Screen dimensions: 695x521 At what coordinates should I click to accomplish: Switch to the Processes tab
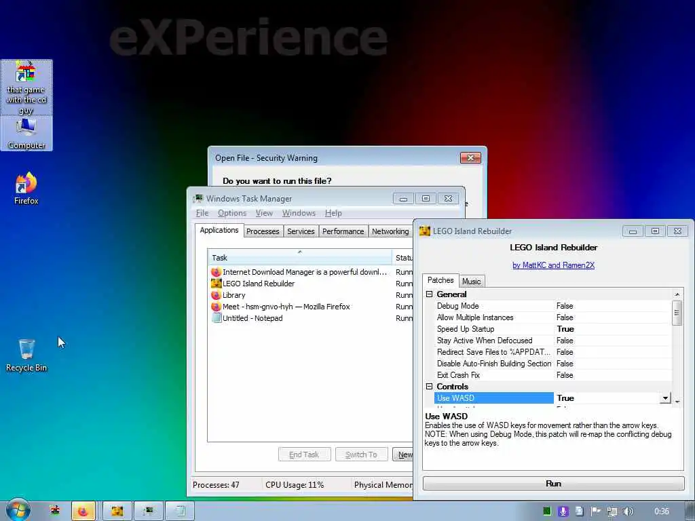[263, 231]
